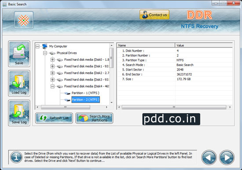
Task: Collapse the My Computer root node
Action: click(x=37, y=46)
